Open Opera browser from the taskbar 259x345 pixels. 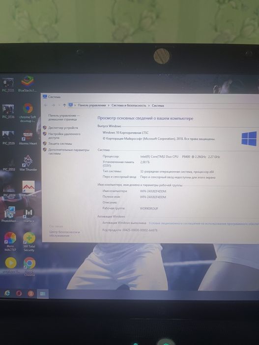point(19,293)
